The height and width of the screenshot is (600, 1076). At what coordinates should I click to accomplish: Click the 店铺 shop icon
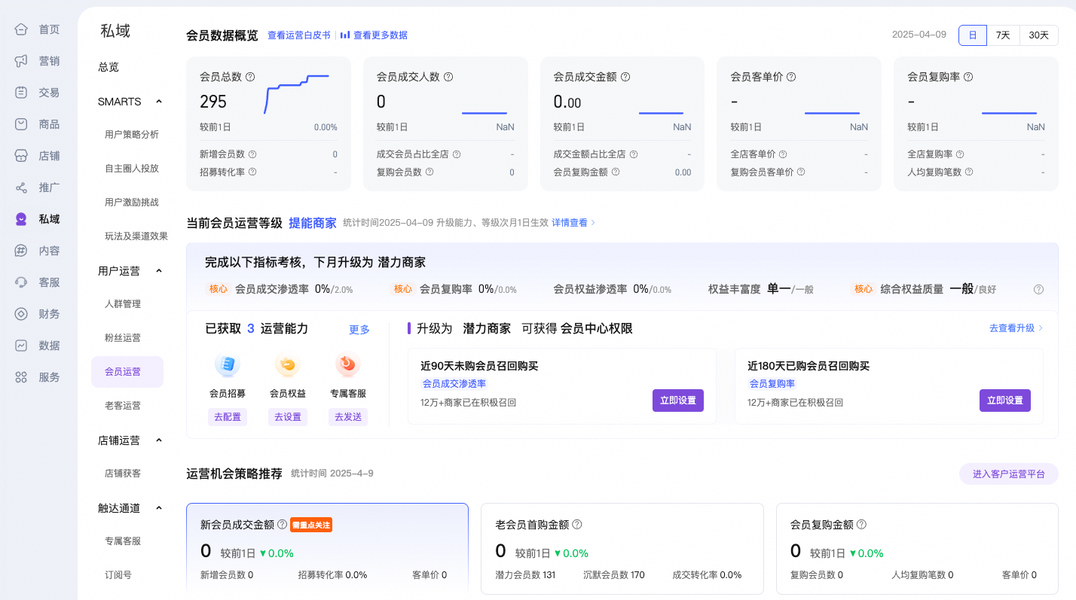click(x=22, y=156)
